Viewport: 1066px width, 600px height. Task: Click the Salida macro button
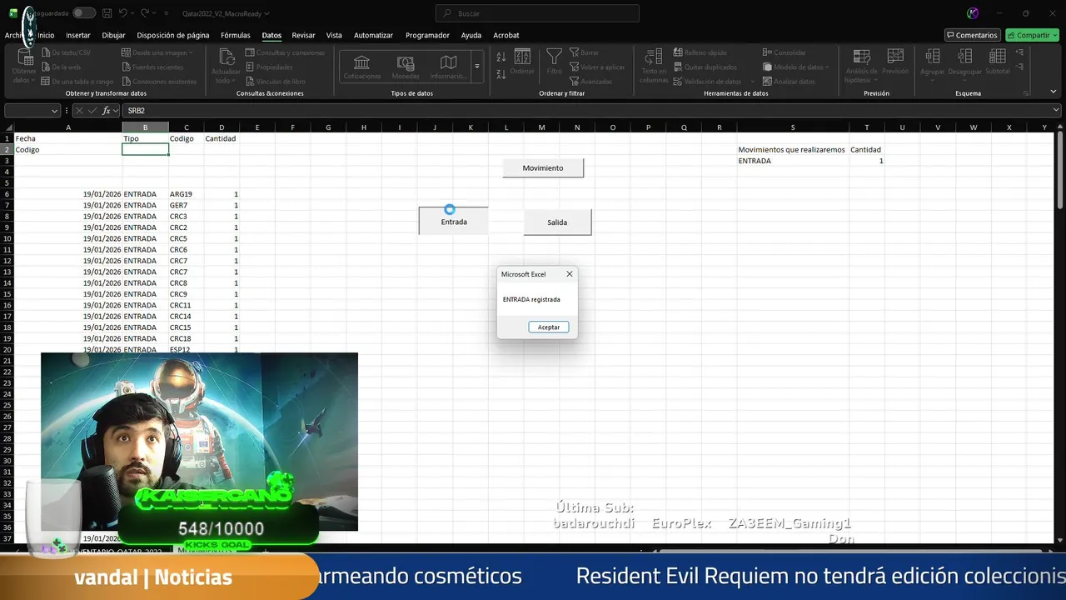(557, 222)
